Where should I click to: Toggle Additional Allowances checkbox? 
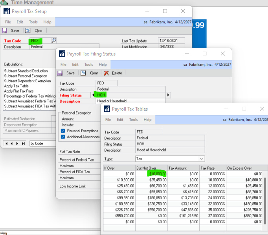tap(63, 137)
